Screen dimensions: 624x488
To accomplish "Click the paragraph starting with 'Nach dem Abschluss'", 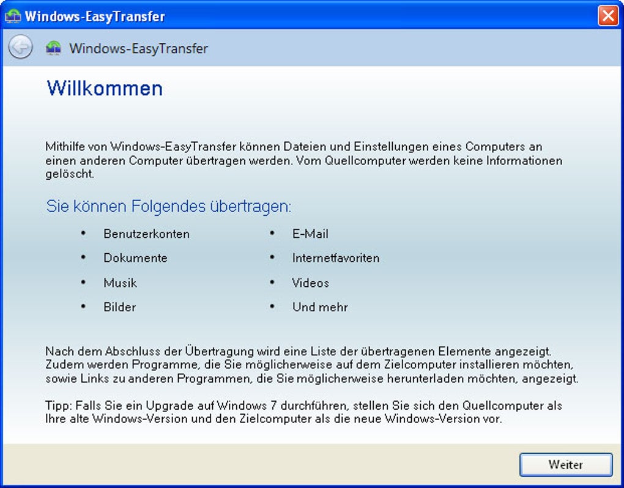I will [x=311, y=364].
